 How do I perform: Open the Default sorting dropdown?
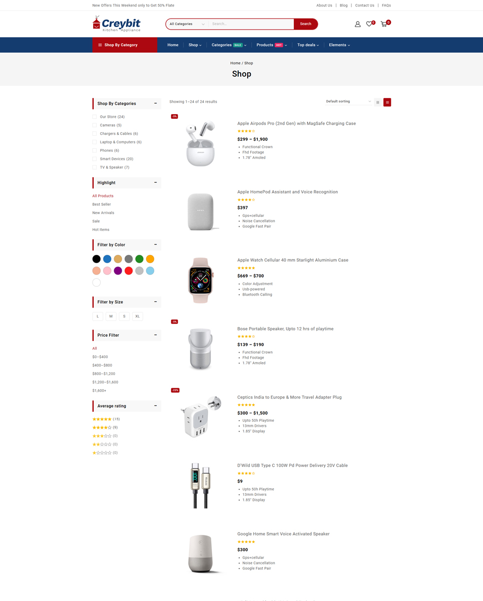(348, 102)
